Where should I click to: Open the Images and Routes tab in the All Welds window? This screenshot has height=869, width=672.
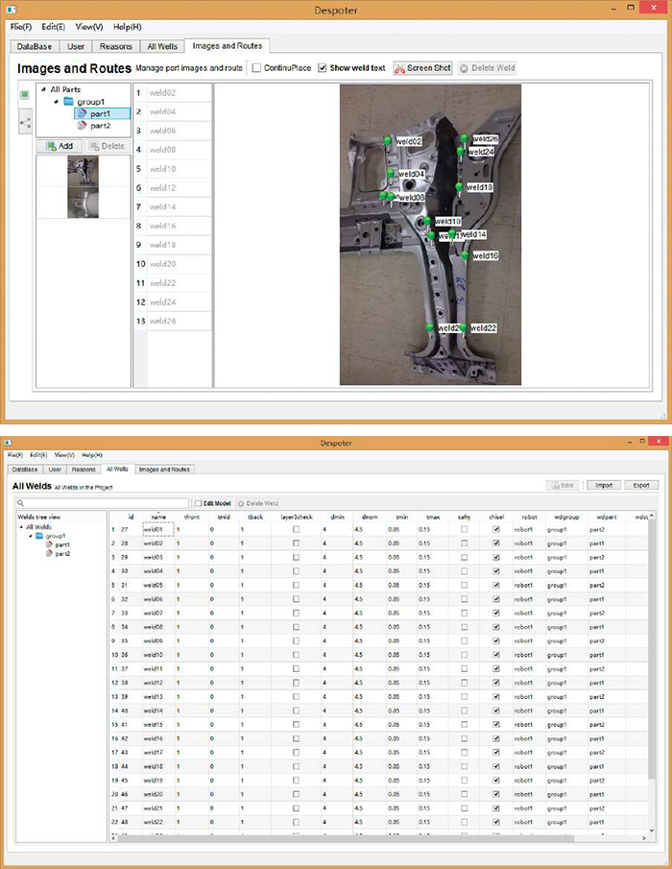(164, 470)
